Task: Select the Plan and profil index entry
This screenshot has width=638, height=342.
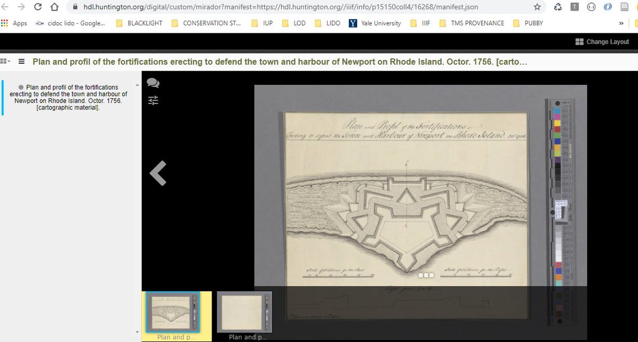Action: click(70, 97)
